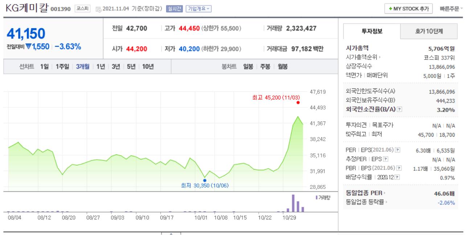This screenshot has width=466, height=235.
Task: Click the 거래량 legend in volume chart
Action: coord(323,197)
